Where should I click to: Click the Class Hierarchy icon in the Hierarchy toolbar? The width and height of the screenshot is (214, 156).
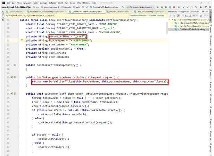coord(170,16)
